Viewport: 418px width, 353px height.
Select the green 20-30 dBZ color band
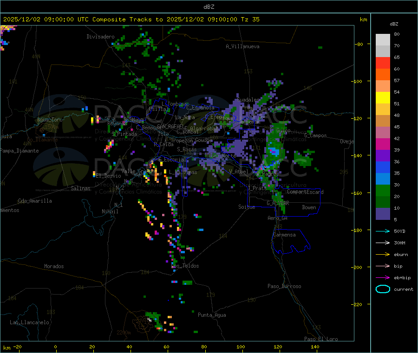tap(383, 191)
